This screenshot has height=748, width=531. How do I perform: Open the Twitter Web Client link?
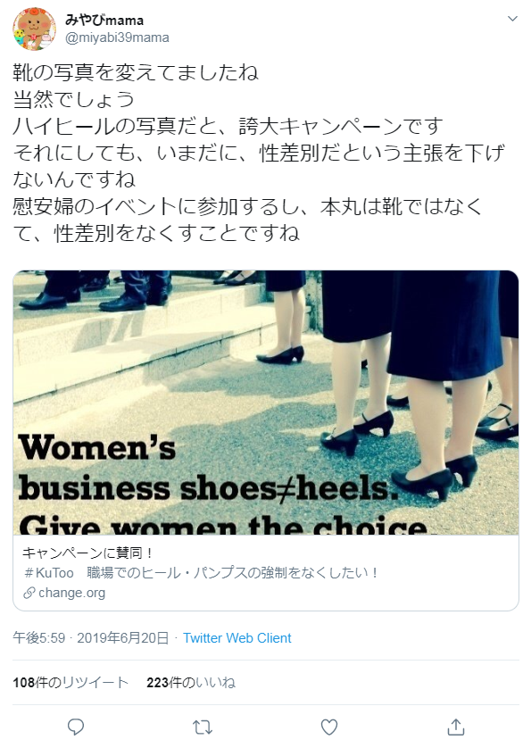click(237, 638)
